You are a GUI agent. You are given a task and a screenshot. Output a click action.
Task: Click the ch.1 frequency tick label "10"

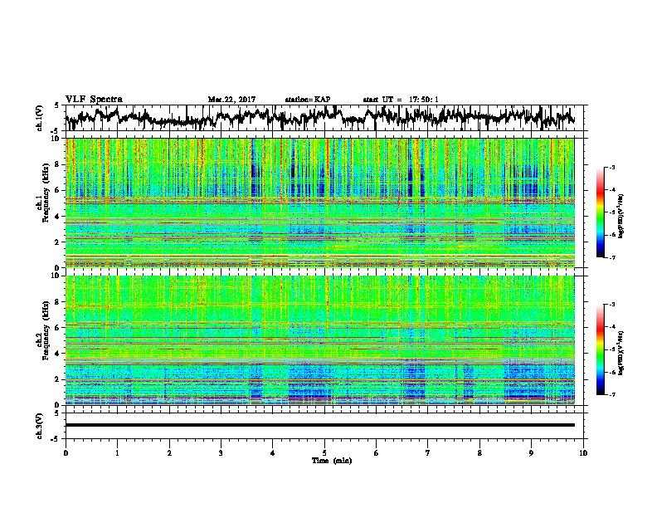(x=57, y=139)
